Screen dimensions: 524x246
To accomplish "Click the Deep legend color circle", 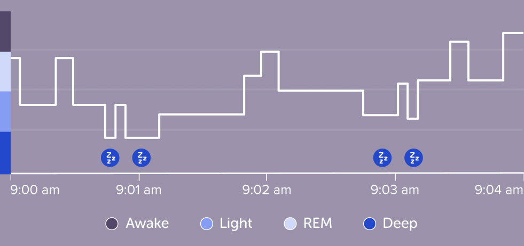I will [x=369, y=224].
